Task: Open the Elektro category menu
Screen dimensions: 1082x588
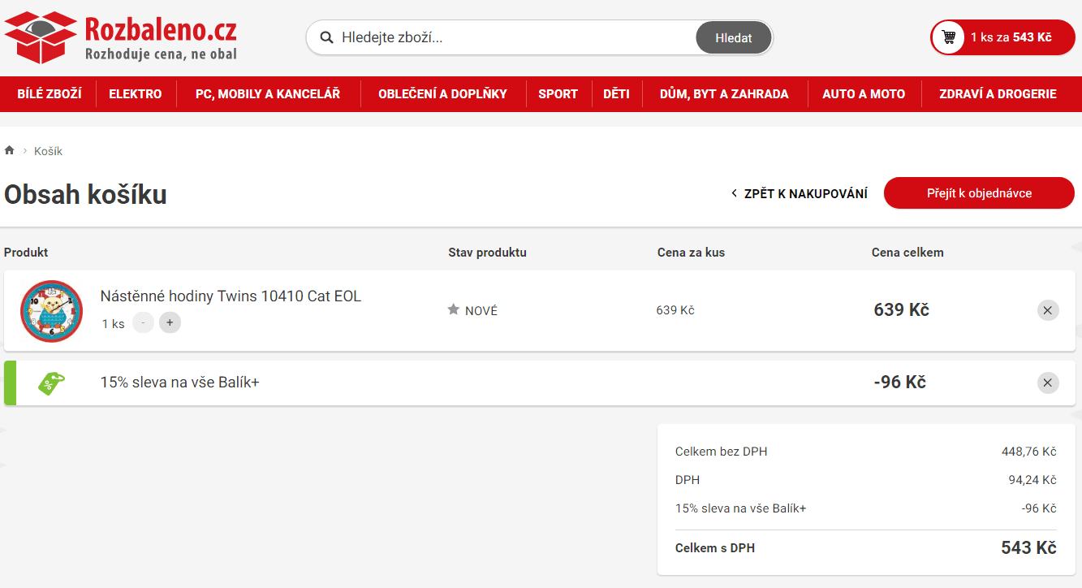Action: click(x=136, y=94)
